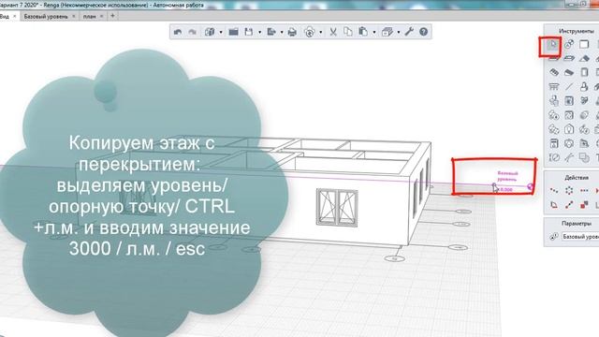Switch to the Базовый уровень tab
This screenshot has height=337, width=599.
point(46,17)
